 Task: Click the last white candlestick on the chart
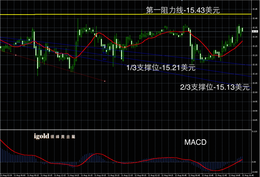(243, 30)
